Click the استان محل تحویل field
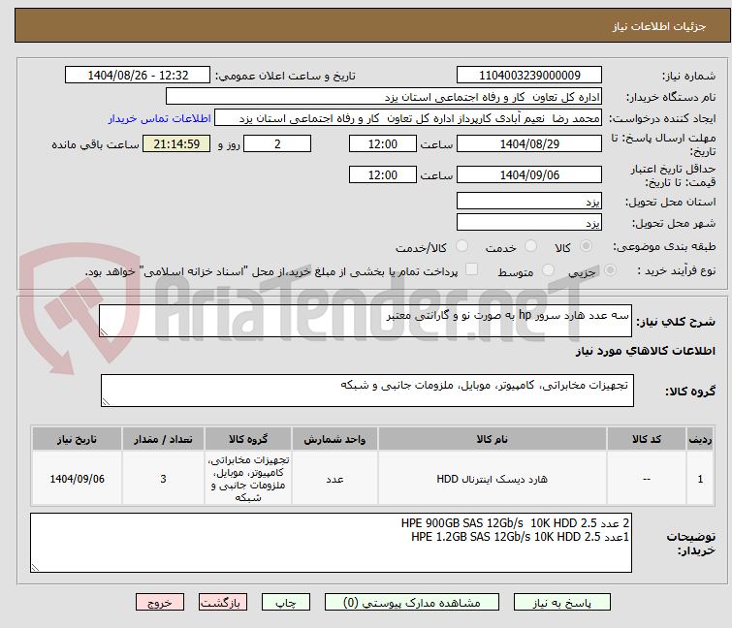The width and height of the screenshot is (732, 628). pyautogui.click(x=529, y=201)
